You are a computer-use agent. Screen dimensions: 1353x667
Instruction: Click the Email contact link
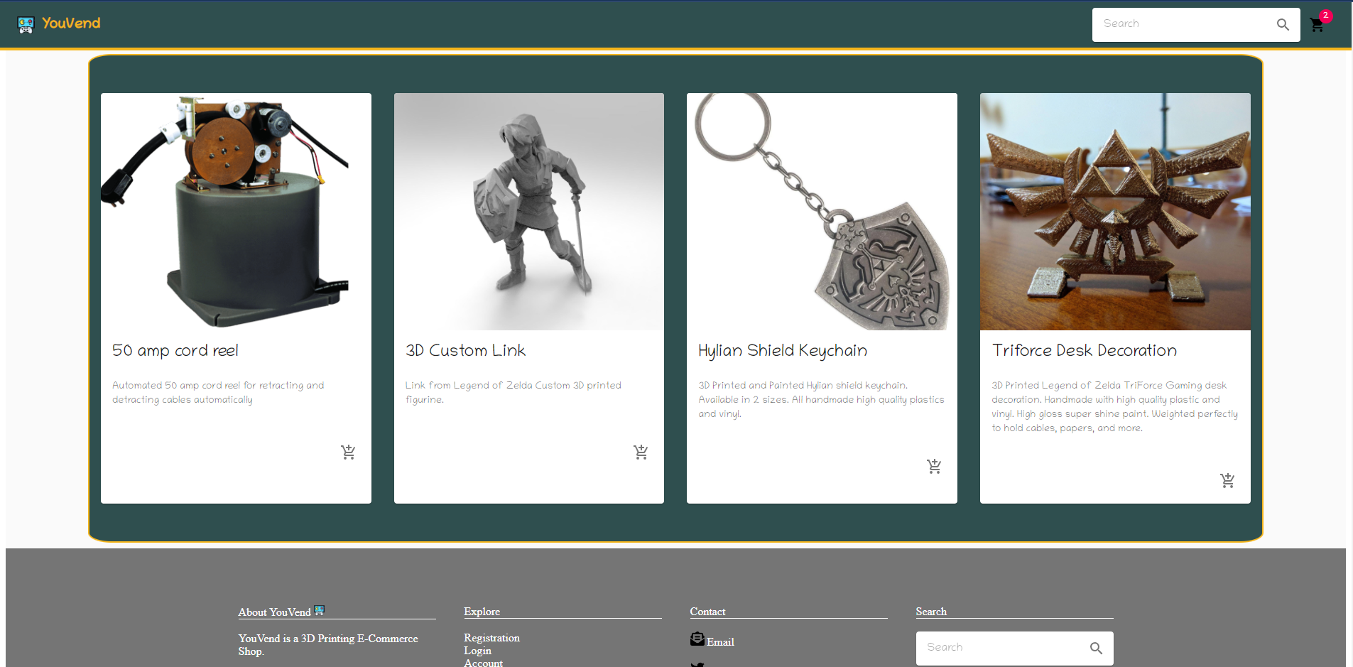click(x=720, y=642)
